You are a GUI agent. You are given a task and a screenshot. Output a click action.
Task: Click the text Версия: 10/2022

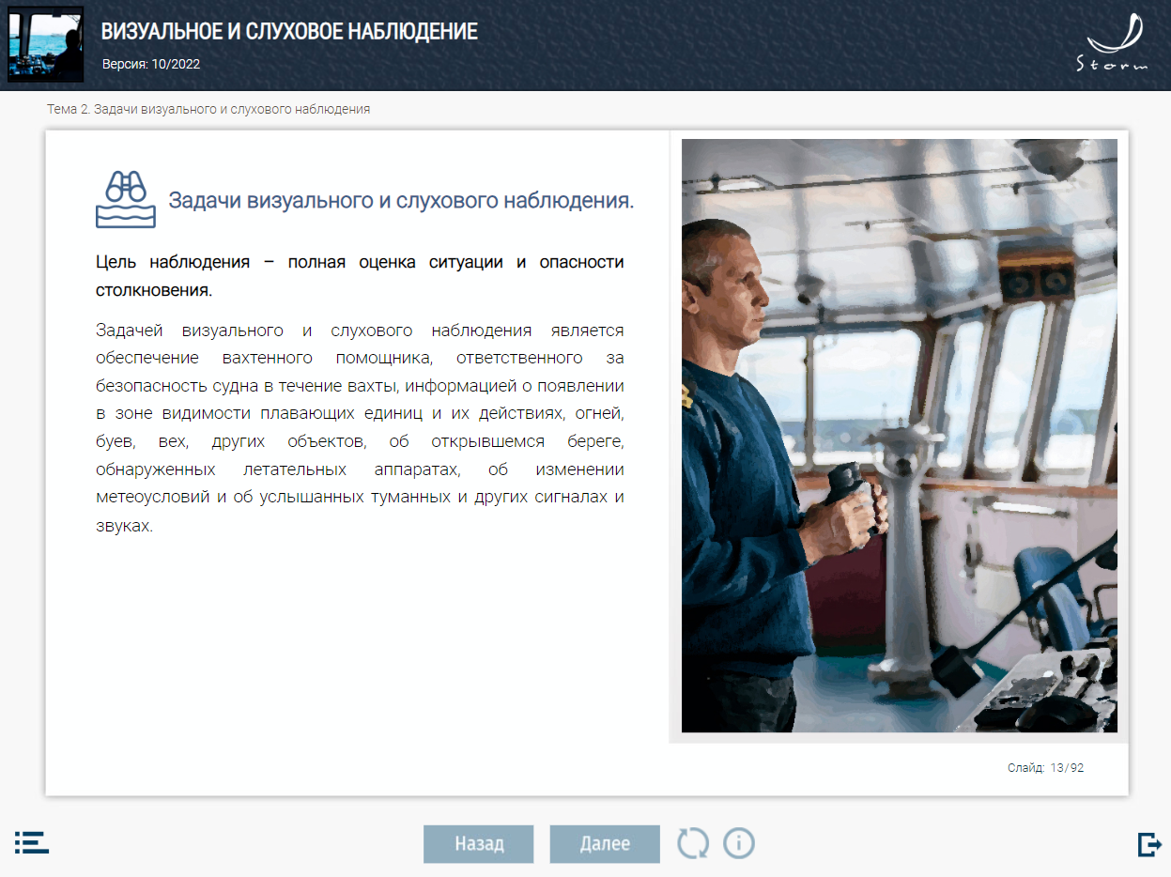(151, 65)
